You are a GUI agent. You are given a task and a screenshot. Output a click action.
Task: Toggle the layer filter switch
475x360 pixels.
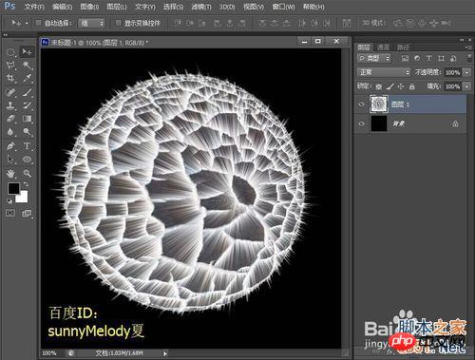point(469,58)
